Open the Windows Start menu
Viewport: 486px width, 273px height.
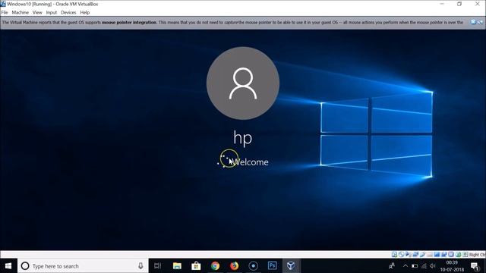pos(8,266)
